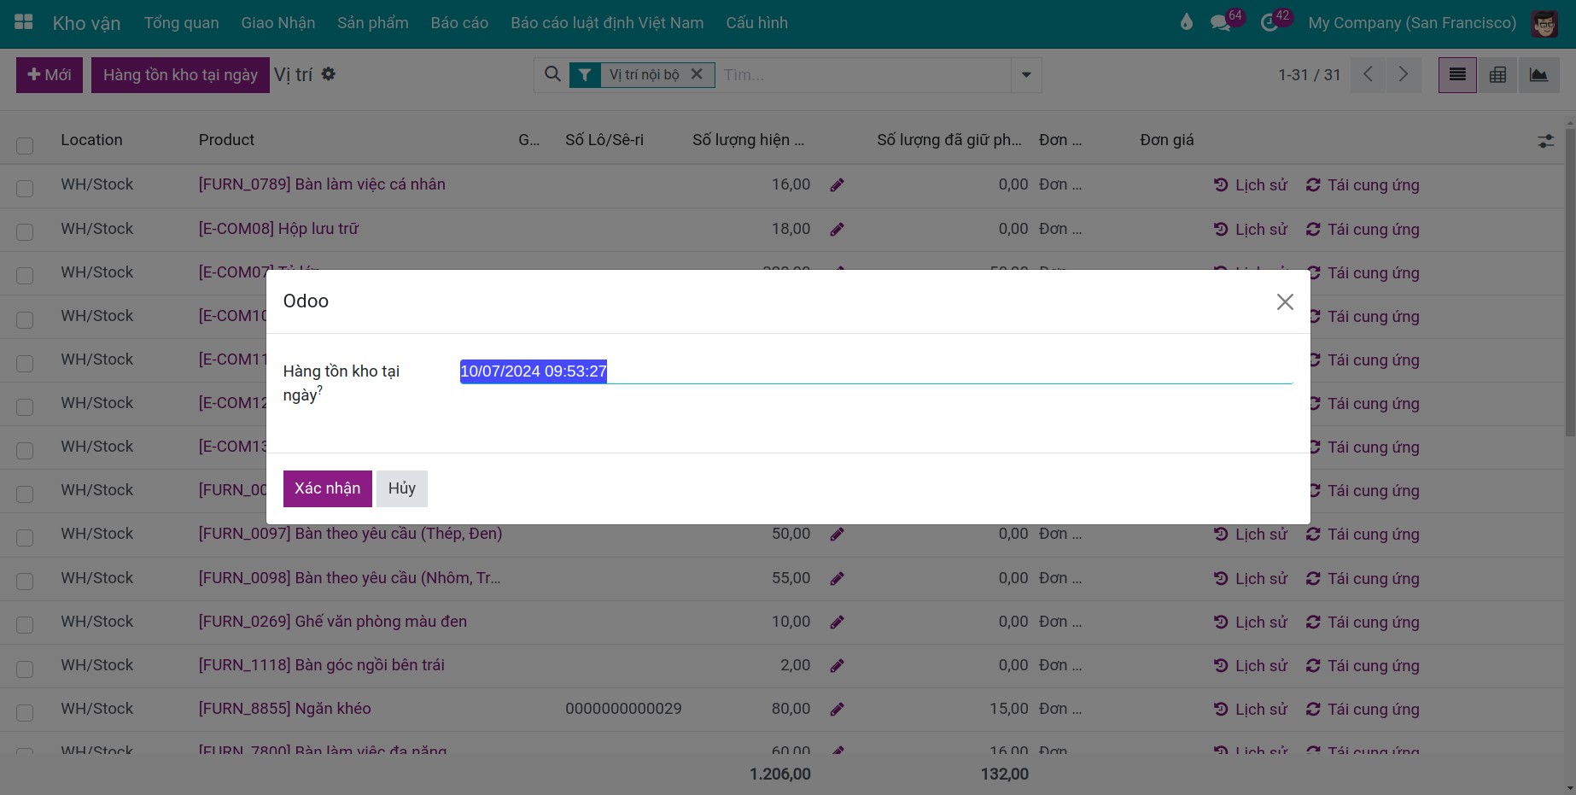Open the Sản phẩm menu

pos(373,23)
